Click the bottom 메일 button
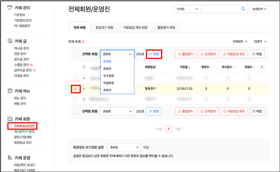Image resolution: width=280 pixels, height=172 pixels. [257, 111]
